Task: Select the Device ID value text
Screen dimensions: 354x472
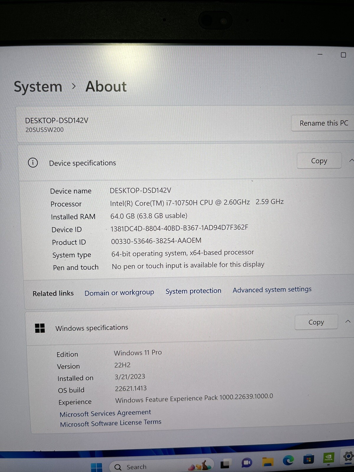Action: point(179,228)
